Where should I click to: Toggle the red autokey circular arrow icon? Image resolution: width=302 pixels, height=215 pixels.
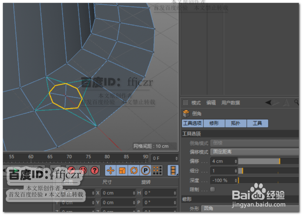click(x=83, y=171)
